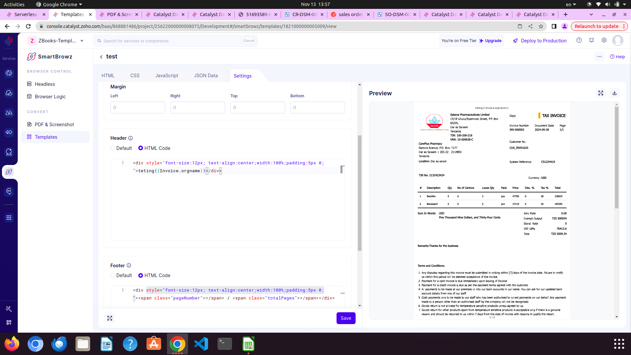Switch to the CSS tab

(135, 76)
